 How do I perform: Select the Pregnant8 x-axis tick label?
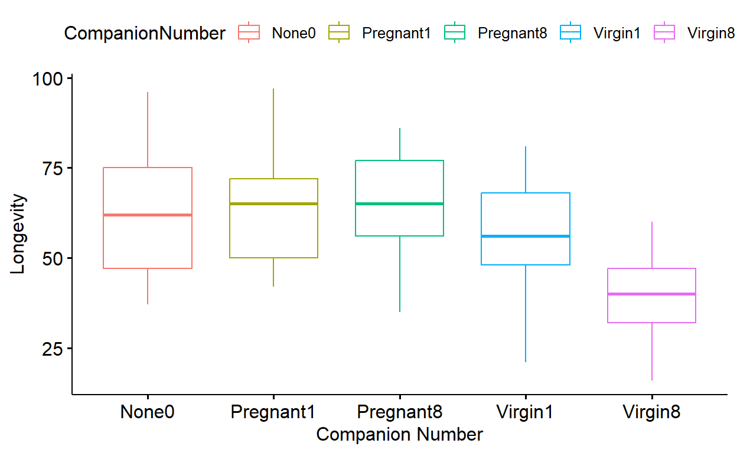399,412
